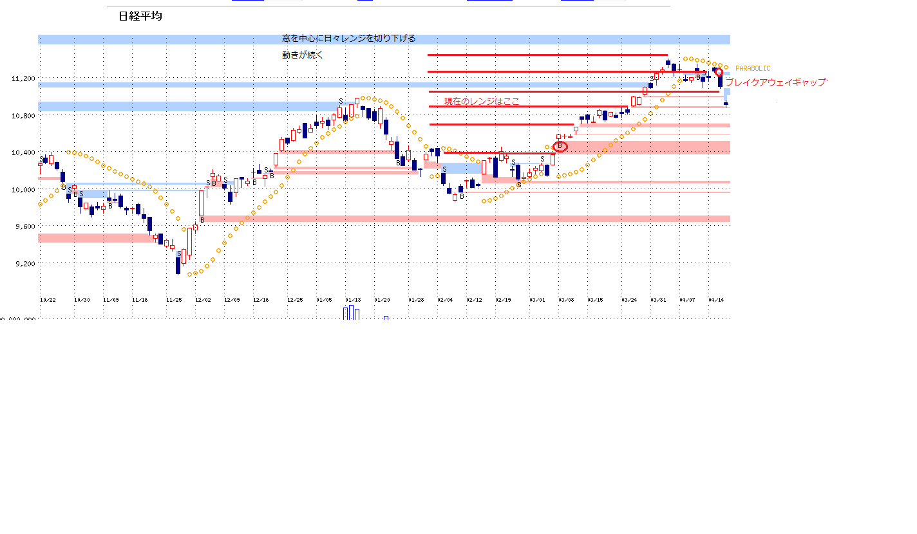This screenshot has width=917, height=534.
Task: Click the PARABOLIC indicator label
Action: (x=752, y=68)
